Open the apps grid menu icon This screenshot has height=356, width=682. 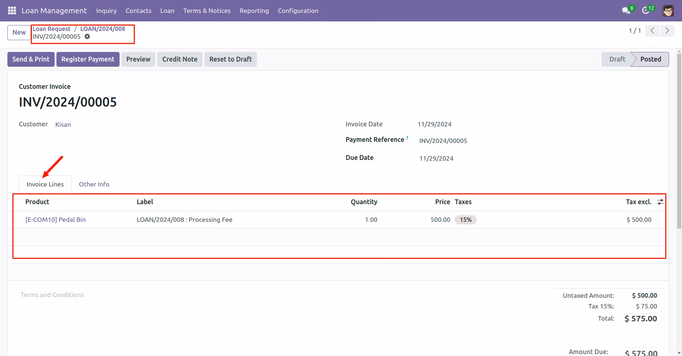click(x=12, y=11)
